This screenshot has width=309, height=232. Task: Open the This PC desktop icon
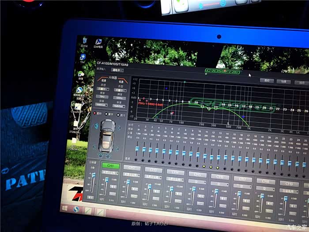98,42
